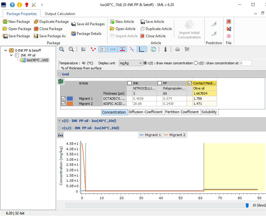Image resolution: width=266 pixels, height=216 pixels.
Task: Click the camera snapshot icon above chart
Action: coord(60,135)
